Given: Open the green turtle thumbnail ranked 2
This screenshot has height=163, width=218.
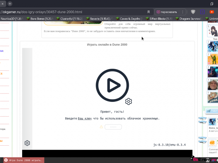Looking at the screenshot, I should coord(213,59).
